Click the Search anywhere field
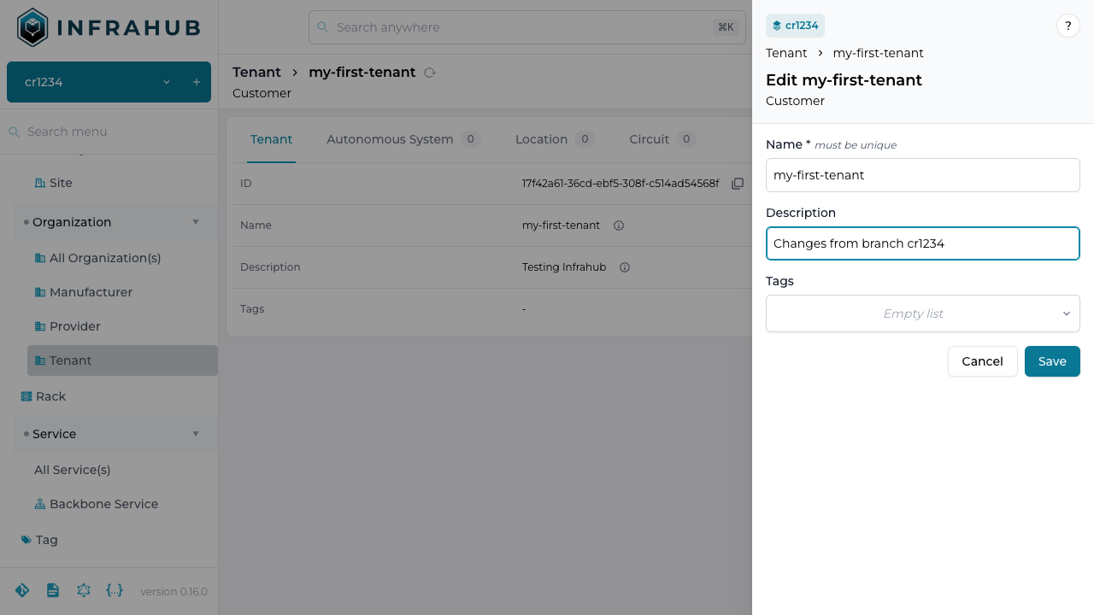The image size is (1094, 615). pos(526,27)
